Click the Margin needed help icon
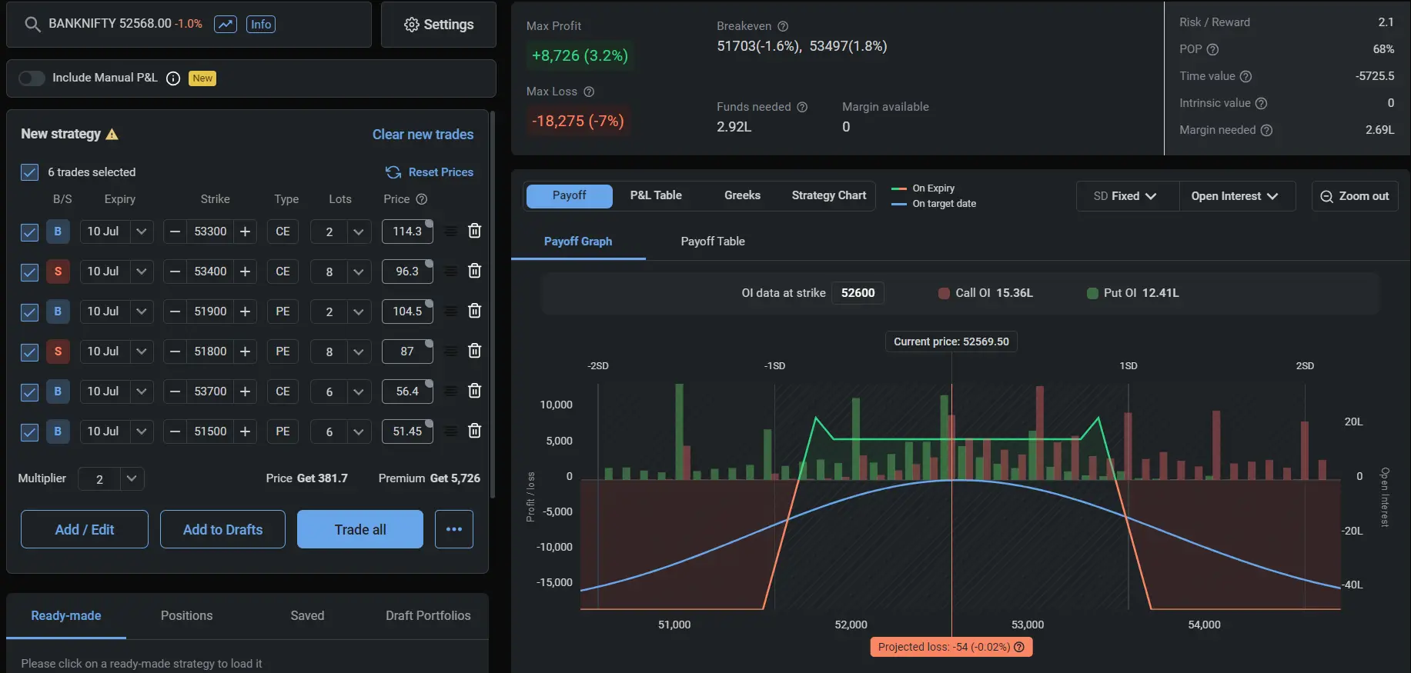 (1266, 130)
